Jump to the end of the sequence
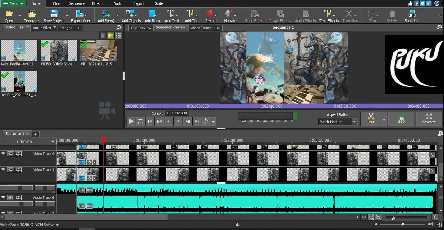 (197, 121)
